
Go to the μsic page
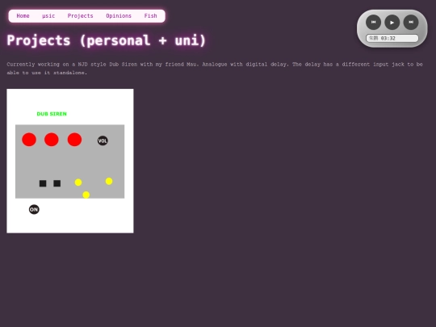tap(48, 16)
